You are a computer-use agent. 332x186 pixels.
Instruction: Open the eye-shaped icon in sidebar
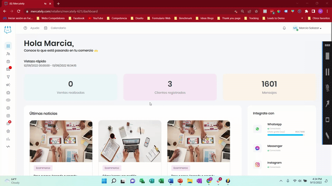coord(8,100)
